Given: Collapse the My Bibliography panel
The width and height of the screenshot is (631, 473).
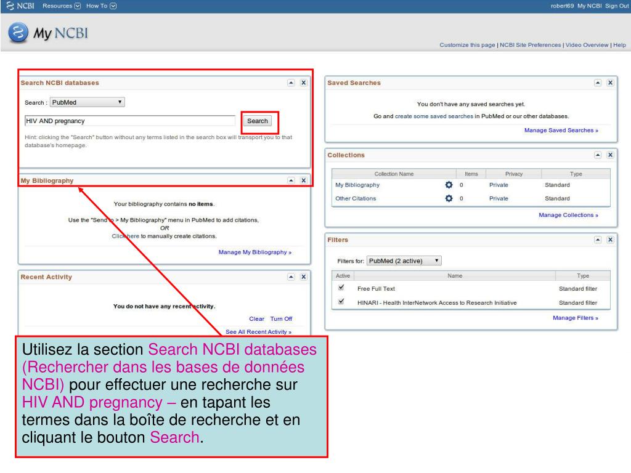Looking at the screenshot, I should coord(291,180).
